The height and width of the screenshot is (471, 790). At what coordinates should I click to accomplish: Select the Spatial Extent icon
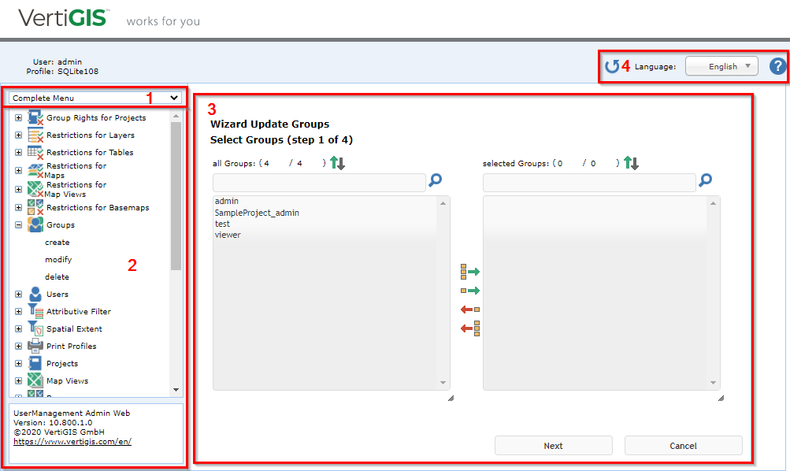click(x=35, y=328)
